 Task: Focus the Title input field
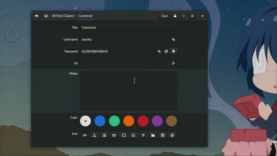point(129,28)
